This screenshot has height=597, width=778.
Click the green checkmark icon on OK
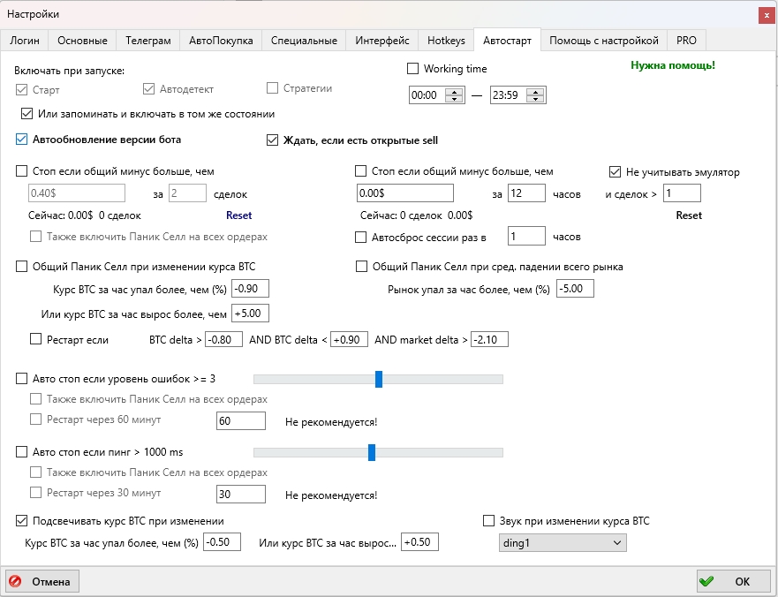pos(706,582)
